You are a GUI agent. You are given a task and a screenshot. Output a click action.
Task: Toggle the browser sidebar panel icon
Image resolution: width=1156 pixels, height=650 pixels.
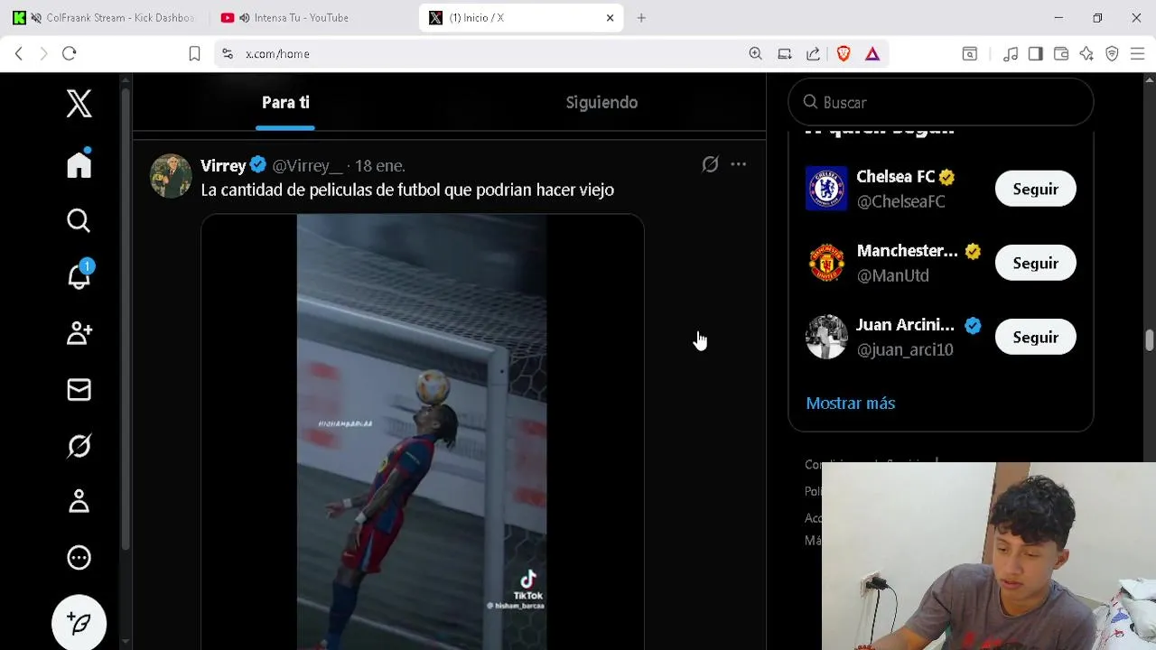click(x=1036, y=54)
